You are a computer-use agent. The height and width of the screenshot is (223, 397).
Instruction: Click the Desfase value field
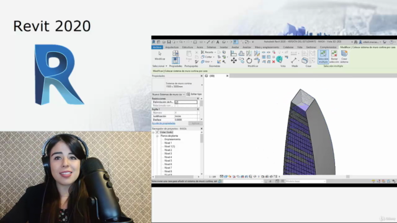point(186,120)
